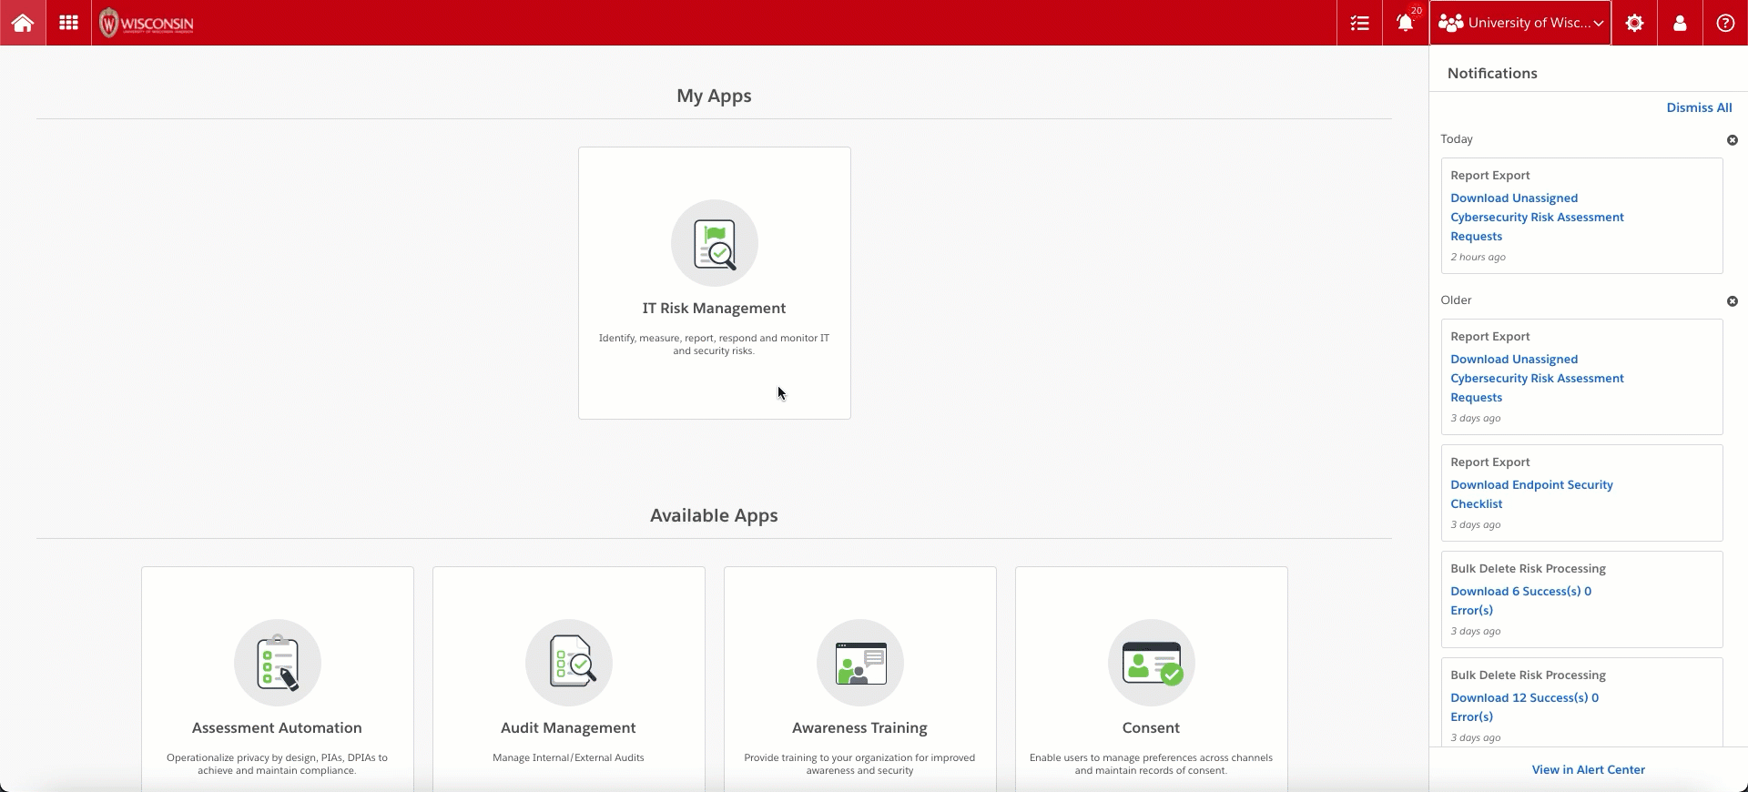The image size is (1748, 792).
Task: Download Endpoint Security Checklist report
Action: 1531,494
